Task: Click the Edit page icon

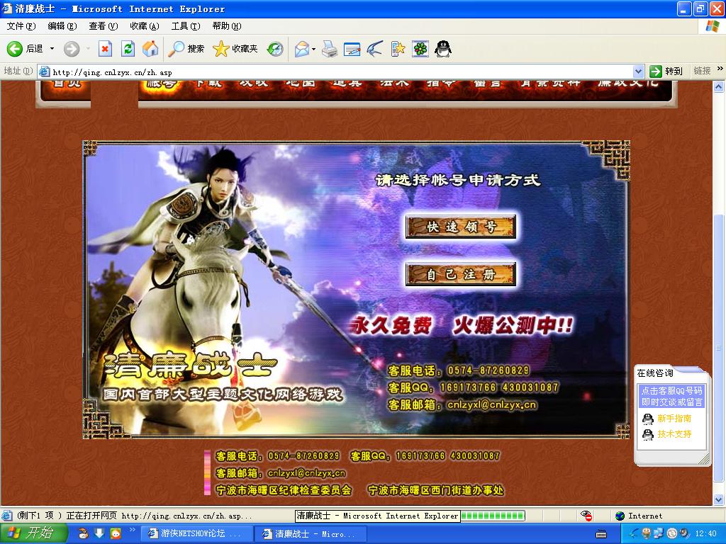Action: 352,49
